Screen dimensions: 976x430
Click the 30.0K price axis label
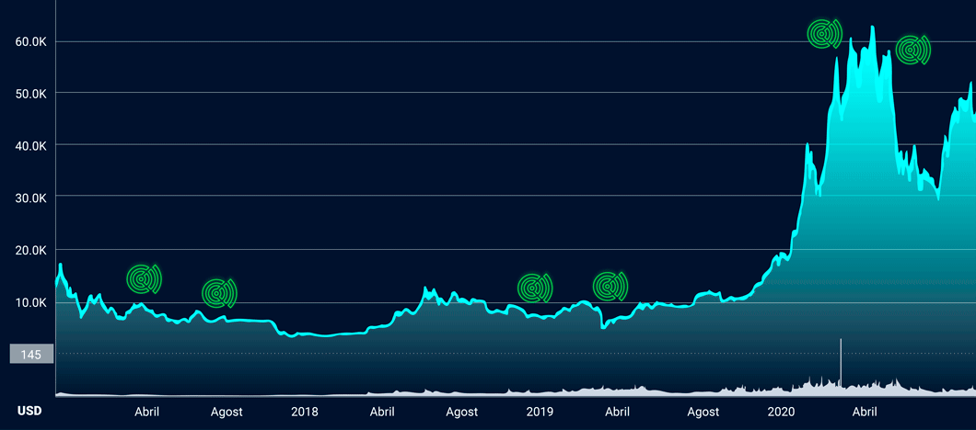(x=31, y=198)
